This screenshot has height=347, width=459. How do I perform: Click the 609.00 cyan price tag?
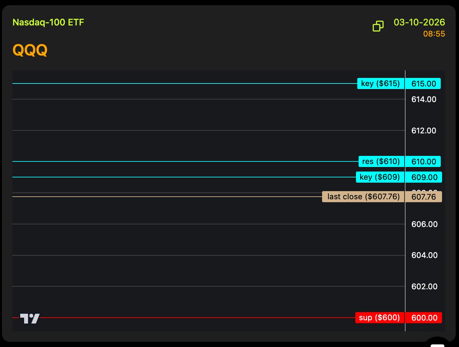click(x=424, y=177)
